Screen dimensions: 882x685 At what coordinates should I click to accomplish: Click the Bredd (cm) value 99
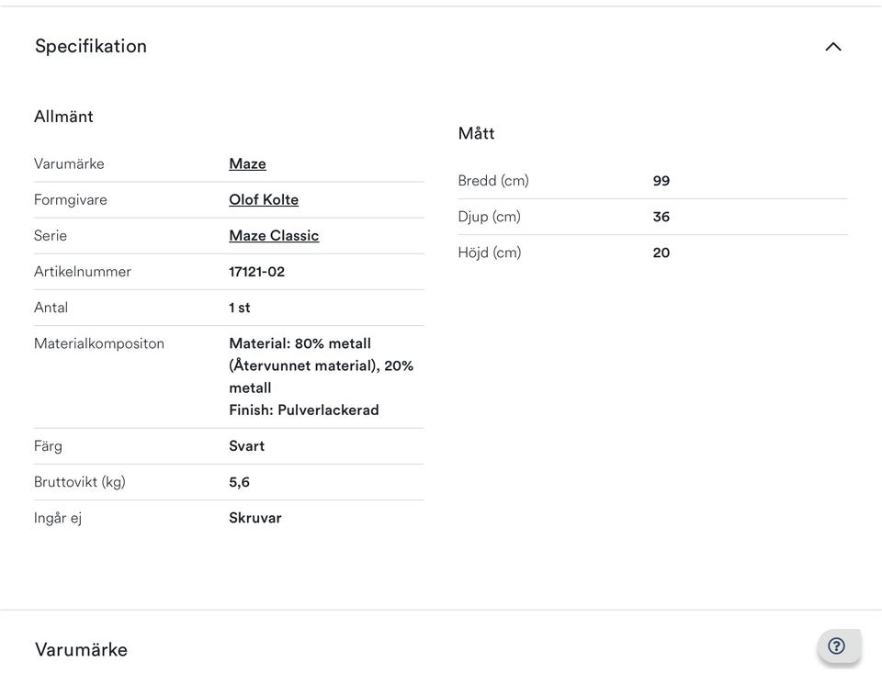click(661, 181)
